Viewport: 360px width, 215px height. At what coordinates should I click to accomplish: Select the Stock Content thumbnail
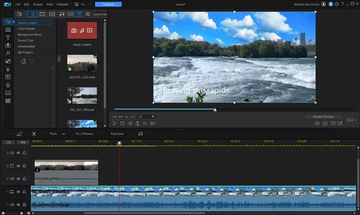click(82, 31)
